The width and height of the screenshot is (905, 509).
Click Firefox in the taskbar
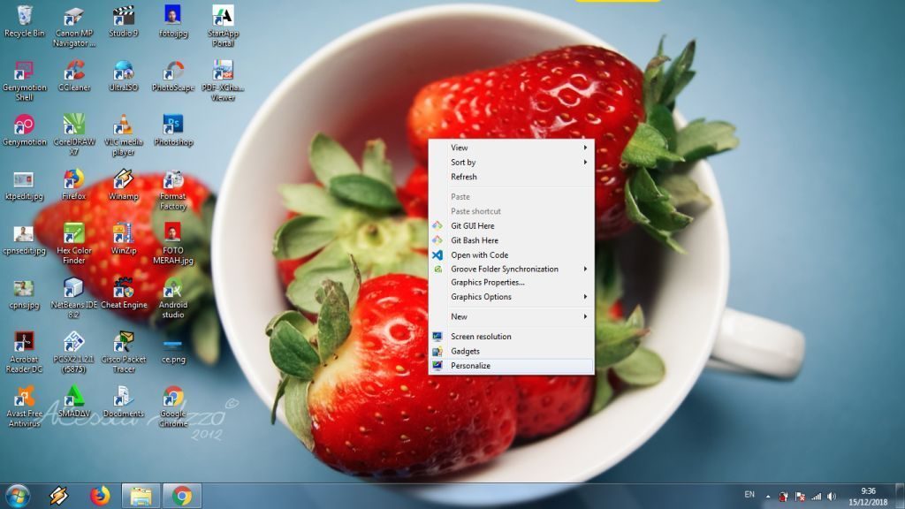point(100,496)
